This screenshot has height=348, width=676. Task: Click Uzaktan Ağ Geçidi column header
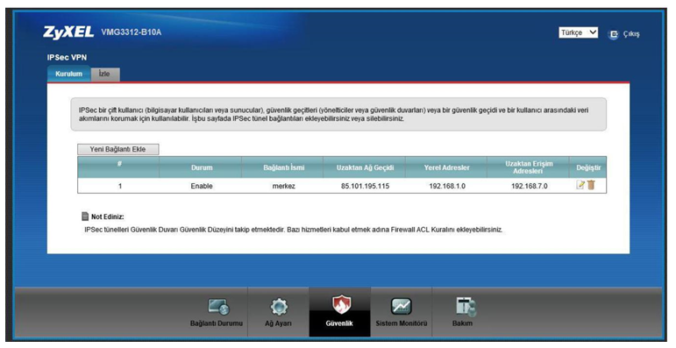pos(365,167)
